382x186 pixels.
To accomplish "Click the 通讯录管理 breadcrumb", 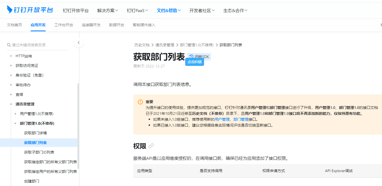I will pyautogui.click(x=165, y=45).
